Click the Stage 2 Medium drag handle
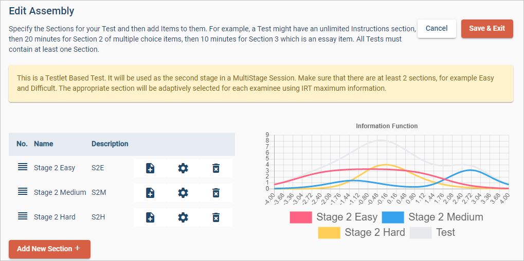This screenshot has height=261, width=524. 23,192
